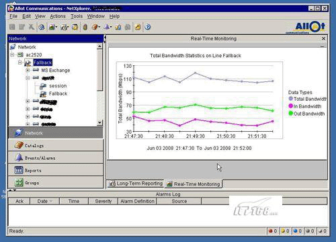The width and height of the screenshot is (336, 242).
Task: Collapse the ac2520 tree node
Action: point(12,54)
